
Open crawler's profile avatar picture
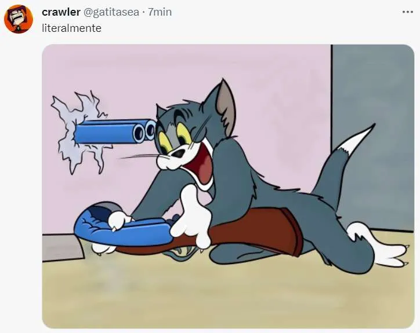click(x=19, y=19)
